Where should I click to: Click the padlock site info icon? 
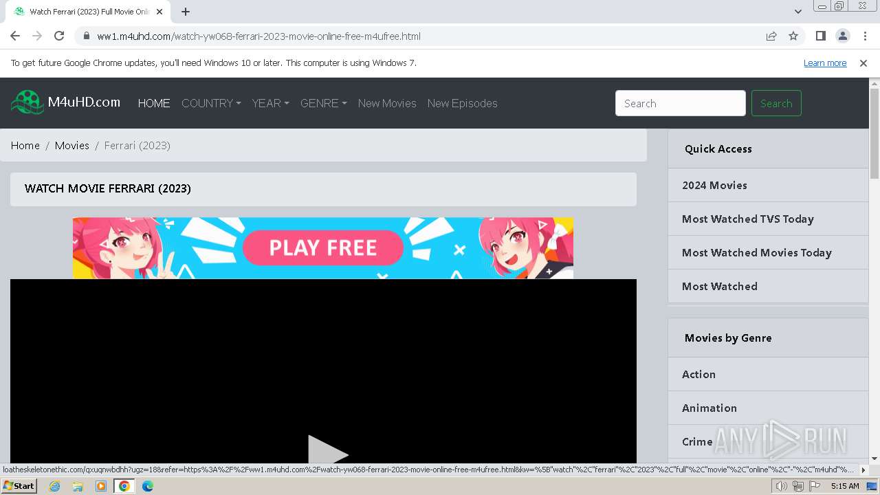point(87,36)
